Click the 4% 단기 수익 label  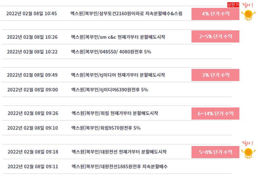[x=215, y=14]
